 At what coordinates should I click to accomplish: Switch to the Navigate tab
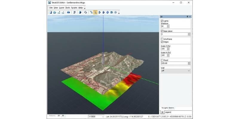click(x=165, y=108)
